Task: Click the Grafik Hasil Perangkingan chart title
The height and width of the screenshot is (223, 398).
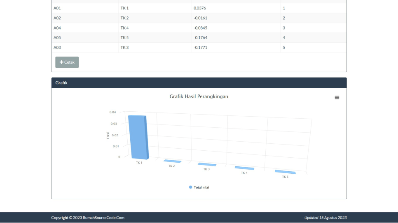Action: tap(199, 97)
